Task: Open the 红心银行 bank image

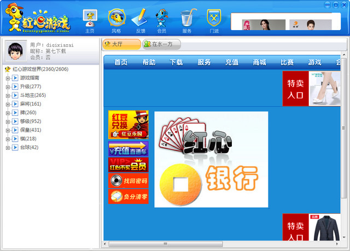Action: [x=211, y=159]
